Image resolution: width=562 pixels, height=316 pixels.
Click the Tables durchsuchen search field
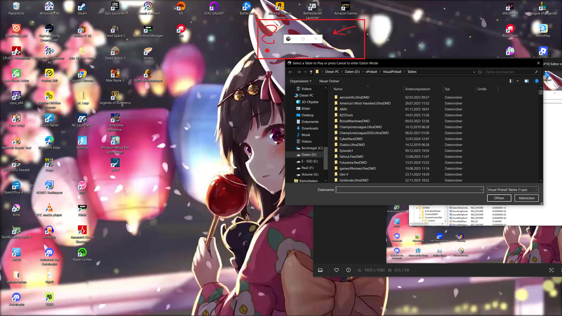512,72
